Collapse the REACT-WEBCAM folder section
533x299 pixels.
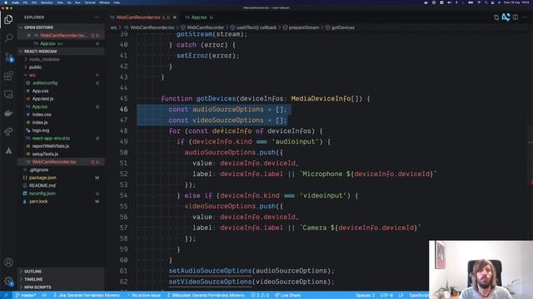pyautogui.click(x=40, y=51)
